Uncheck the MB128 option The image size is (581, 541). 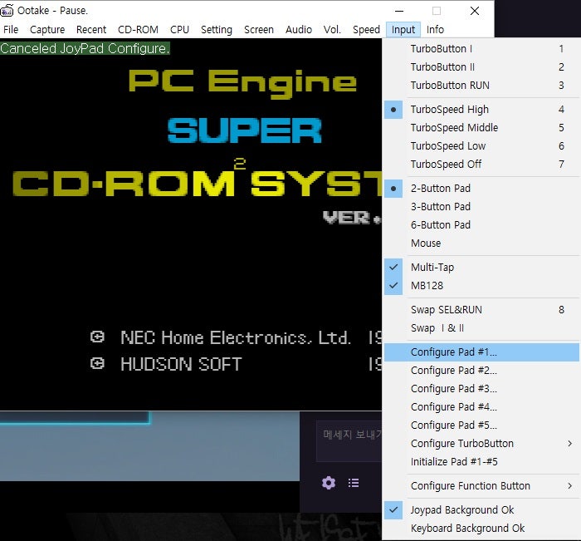coord(481,286)
